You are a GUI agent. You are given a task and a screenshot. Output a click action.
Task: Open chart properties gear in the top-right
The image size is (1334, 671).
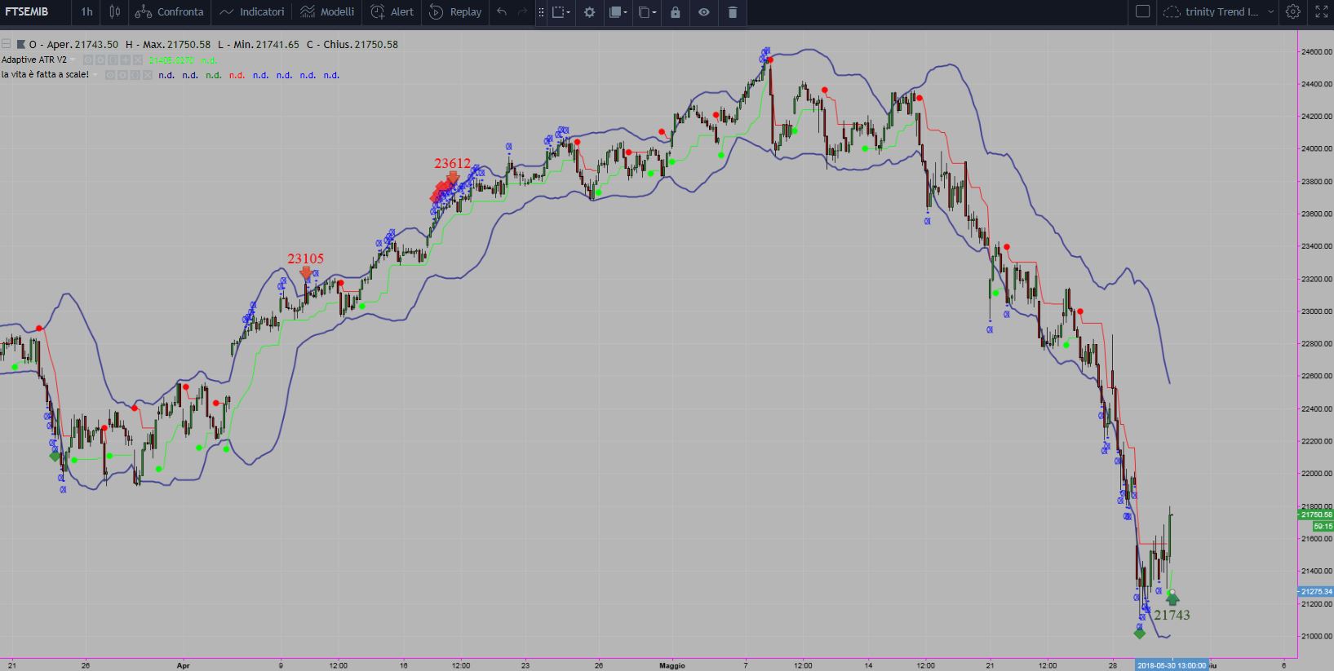point(1293,11)
